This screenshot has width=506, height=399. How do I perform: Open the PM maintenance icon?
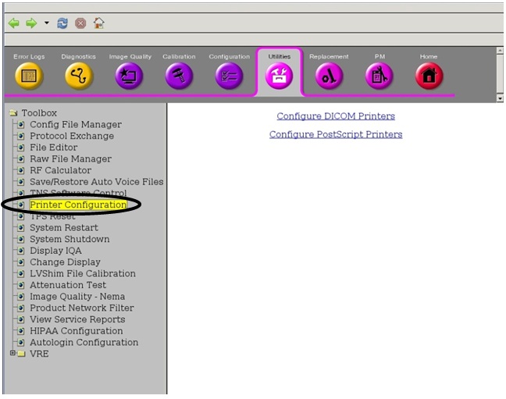point(379,76)
